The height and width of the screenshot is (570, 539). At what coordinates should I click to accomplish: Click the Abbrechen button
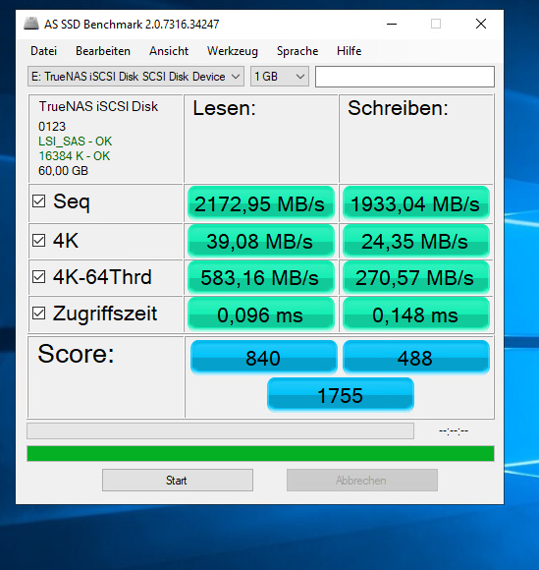pos(361,481)
